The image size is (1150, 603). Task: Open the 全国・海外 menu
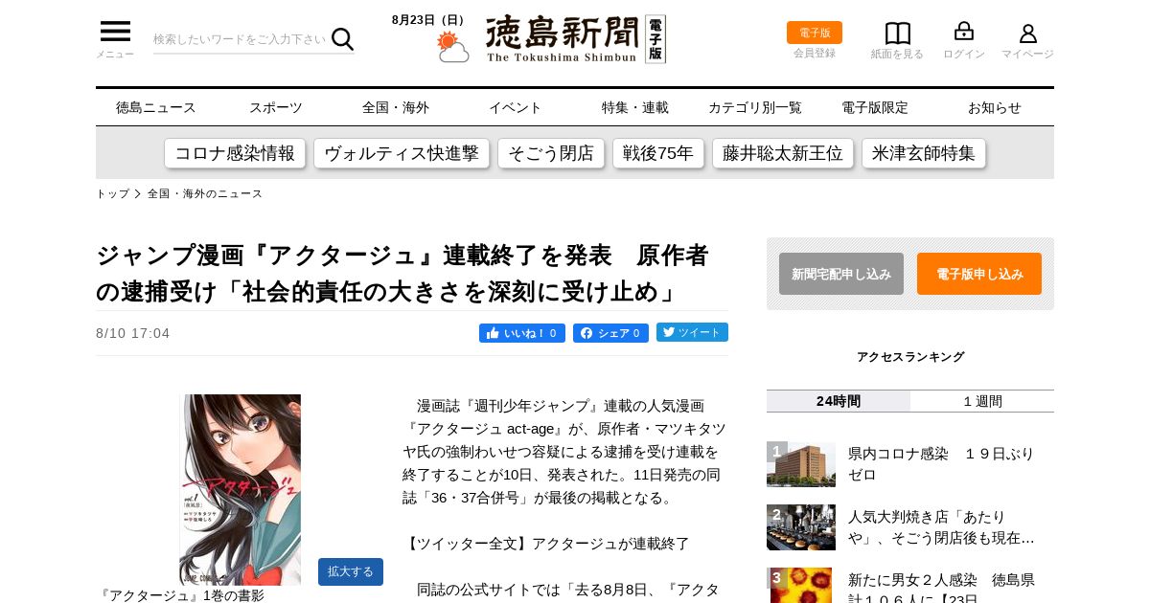396,107
